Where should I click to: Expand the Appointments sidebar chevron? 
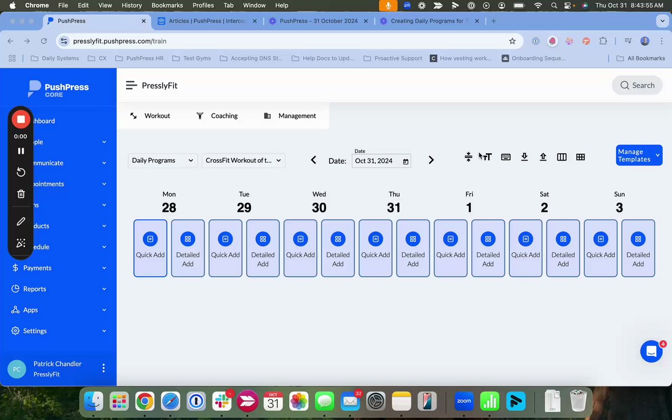[104, 184]
